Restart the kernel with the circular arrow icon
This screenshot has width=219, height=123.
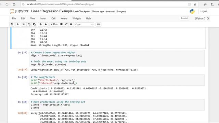point(66,24)
